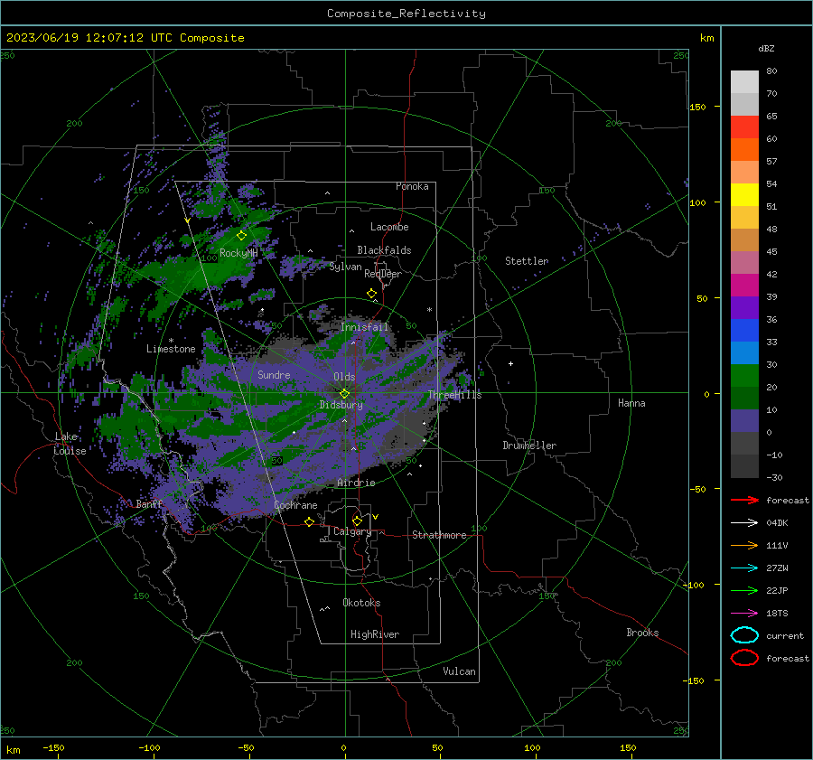Click the yellow diamond marker above Calgary

[357, 521]
